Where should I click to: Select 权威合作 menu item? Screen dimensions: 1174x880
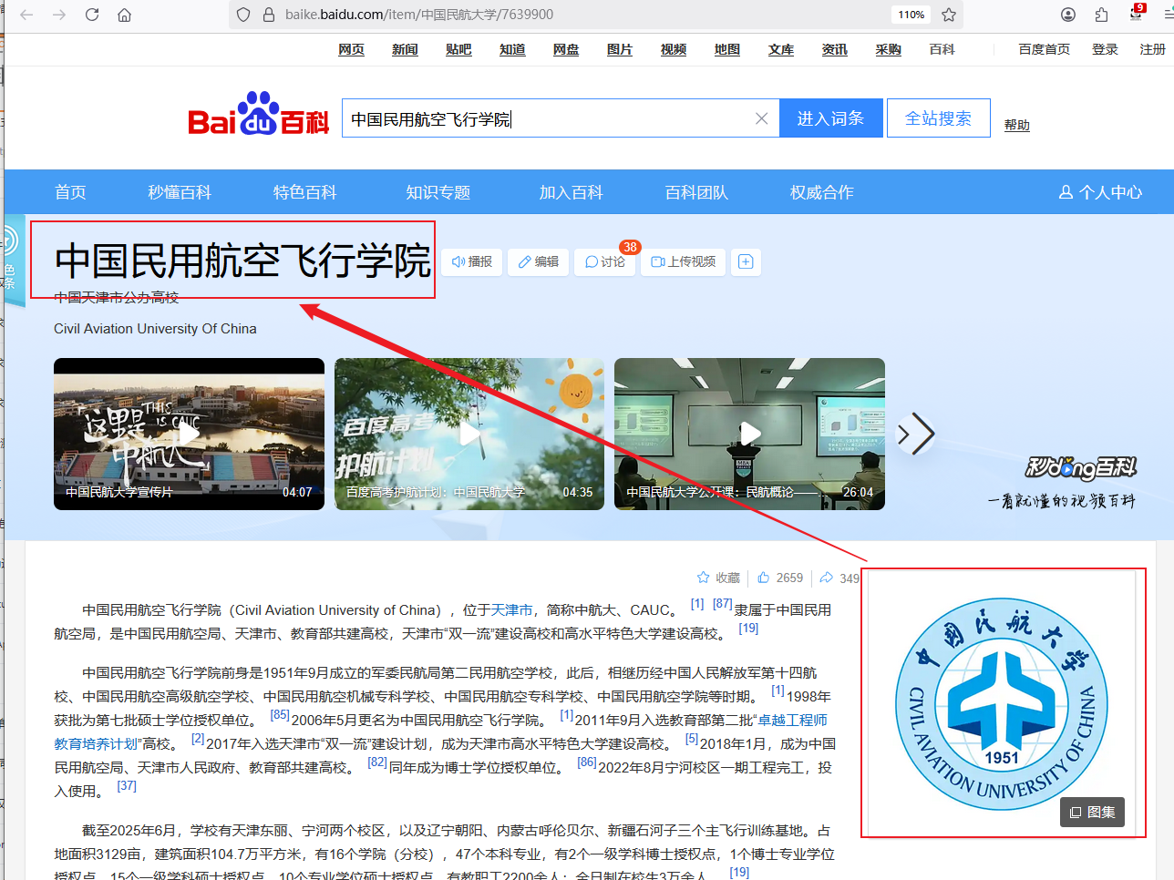822,192
